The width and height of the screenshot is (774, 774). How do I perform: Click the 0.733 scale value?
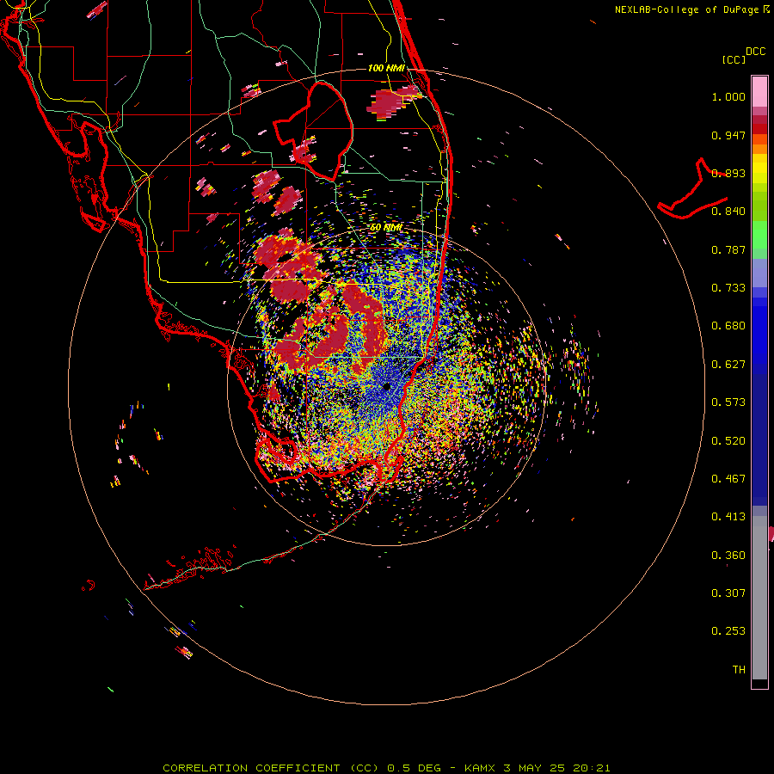click(728, 288)
